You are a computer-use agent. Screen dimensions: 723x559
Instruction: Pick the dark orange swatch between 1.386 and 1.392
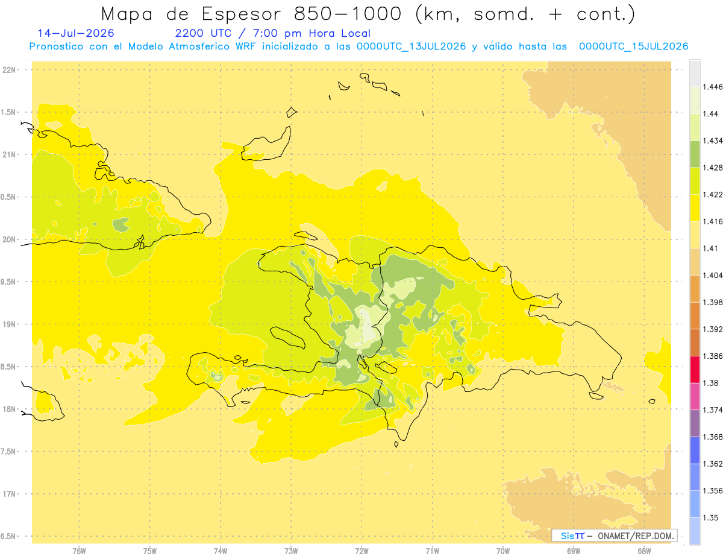pyautogui.click(x=695, y=343)
